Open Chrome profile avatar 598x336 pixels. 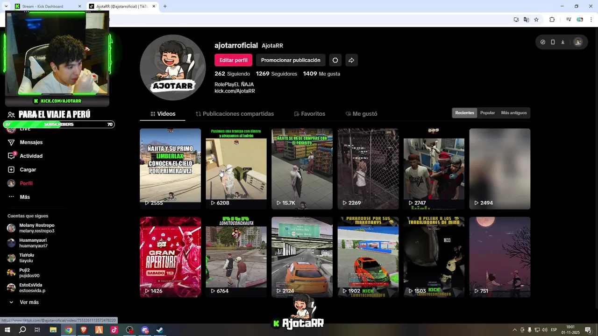click(x=580, y=20)
